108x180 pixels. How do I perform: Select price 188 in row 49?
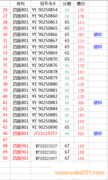point(81,152)
